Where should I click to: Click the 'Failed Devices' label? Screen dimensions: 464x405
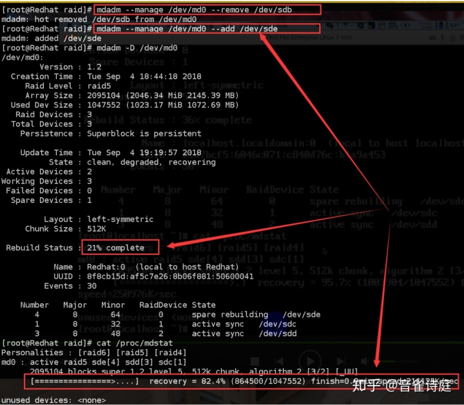tap(39, 191)
